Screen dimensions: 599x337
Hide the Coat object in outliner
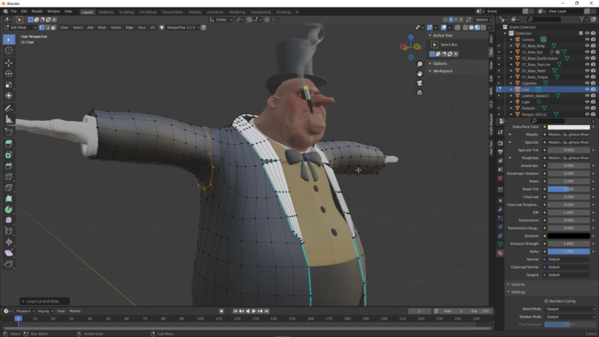pyautogui.click(x=587, y=89)
